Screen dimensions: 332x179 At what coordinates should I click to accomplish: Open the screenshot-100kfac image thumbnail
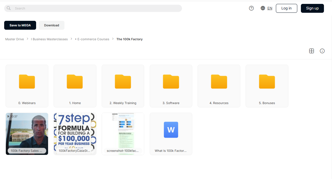pos(123,134)
